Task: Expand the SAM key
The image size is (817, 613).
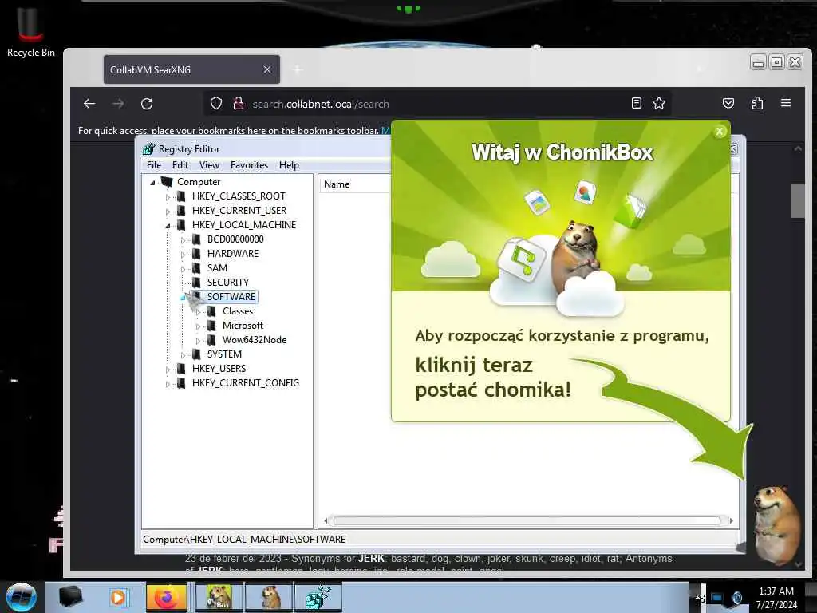Action: (183, 269)
